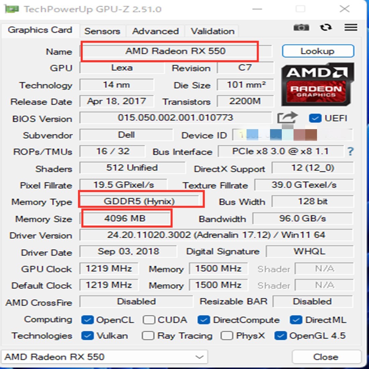Image resolution: width=369 pixels, height=369 pixels.
Task: Click GPU Clock row Shader N/A field
Action: [x=324, y=269]
